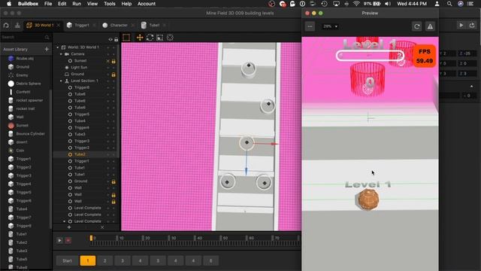
Task: Select Light Sun in the outliner
Action: (x=79, y=67)
